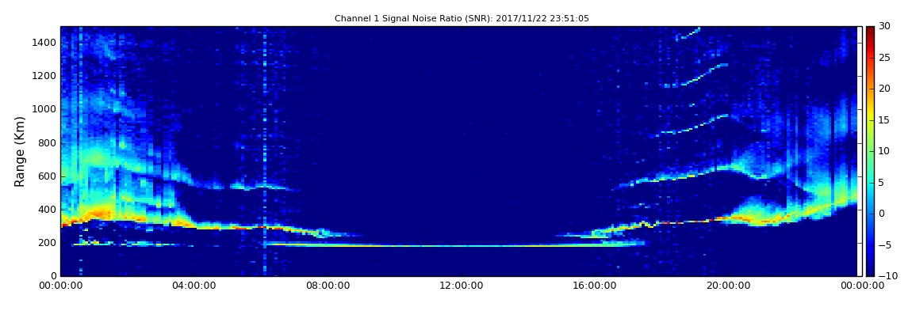This screenshot has height=322, width=912.
Task: Click the 1000 tick label on the range axis
Action: 44,109
